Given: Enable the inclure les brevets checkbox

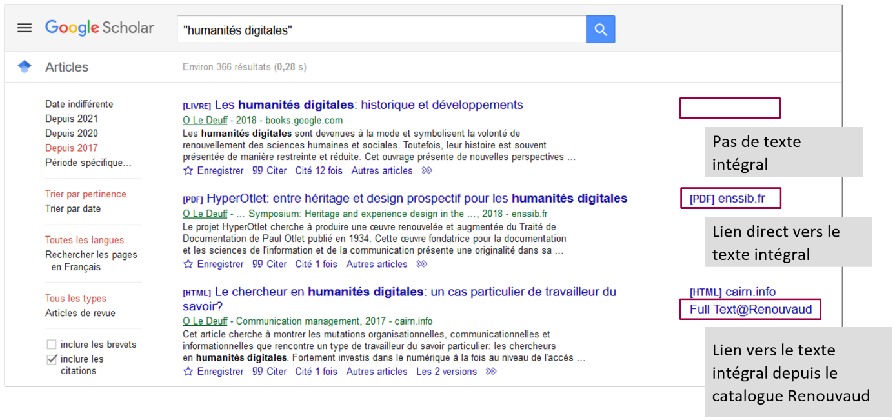Looking at the screenshot, I should coord(52,345).
